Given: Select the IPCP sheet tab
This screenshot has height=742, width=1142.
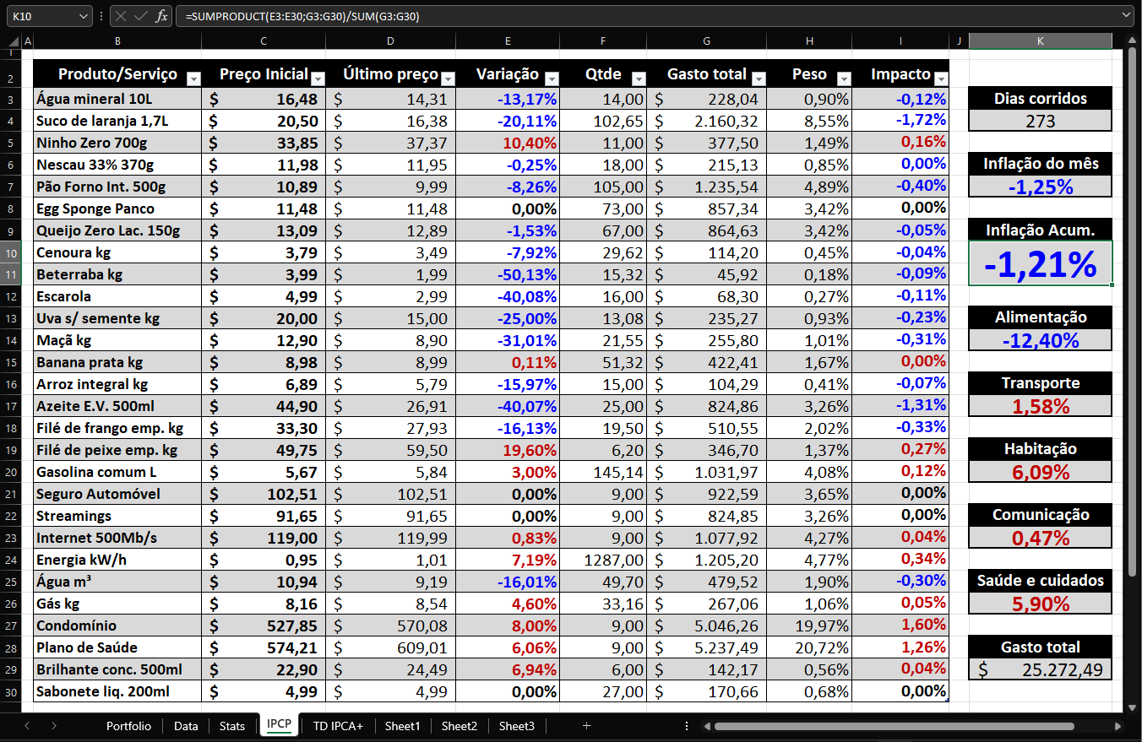Looking at the screenshot, I should [279, 726].
